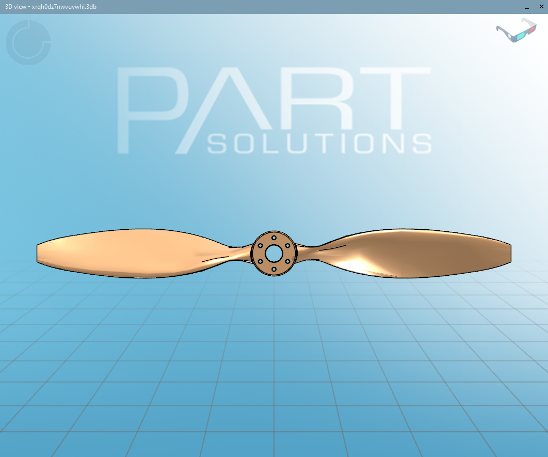
Task: Click the cyan lens of the glasses icon
Action: pos(521,36)
